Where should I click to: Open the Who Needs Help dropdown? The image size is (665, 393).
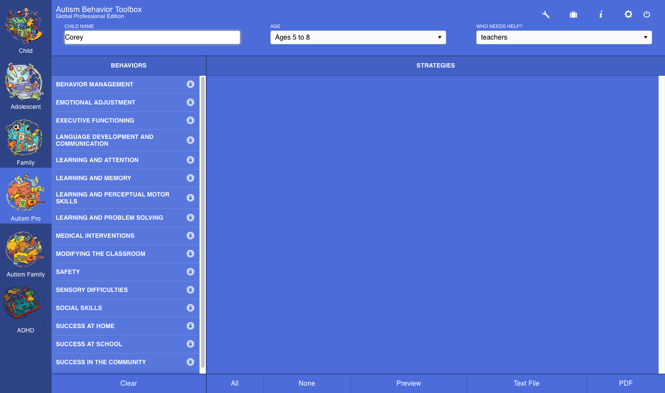[x=564, y=37]
